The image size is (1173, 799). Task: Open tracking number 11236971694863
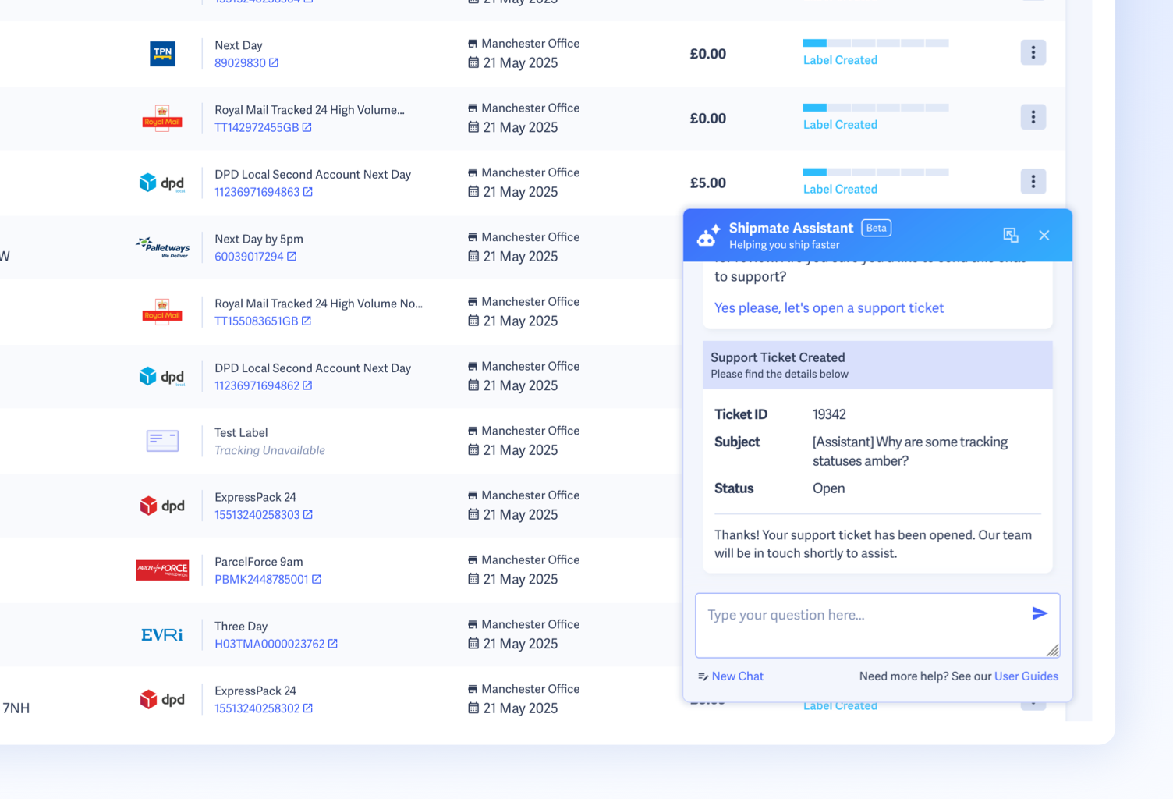(x=257, y=192)
